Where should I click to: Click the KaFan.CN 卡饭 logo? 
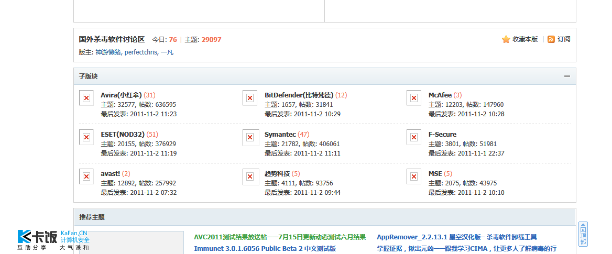tap(53, 239)
